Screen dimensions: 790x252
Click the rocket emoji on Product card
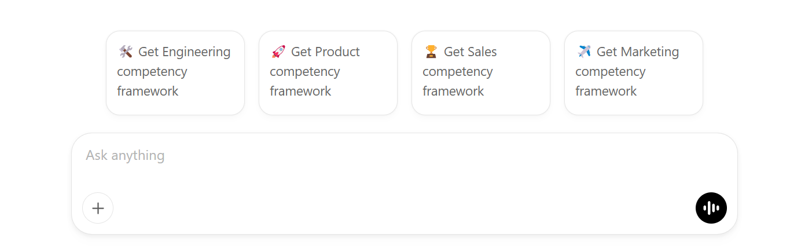[278, 52]
